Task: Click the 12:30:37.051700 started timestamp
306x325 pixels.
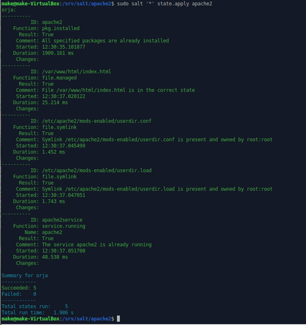Action: click(x=63, y=251)
